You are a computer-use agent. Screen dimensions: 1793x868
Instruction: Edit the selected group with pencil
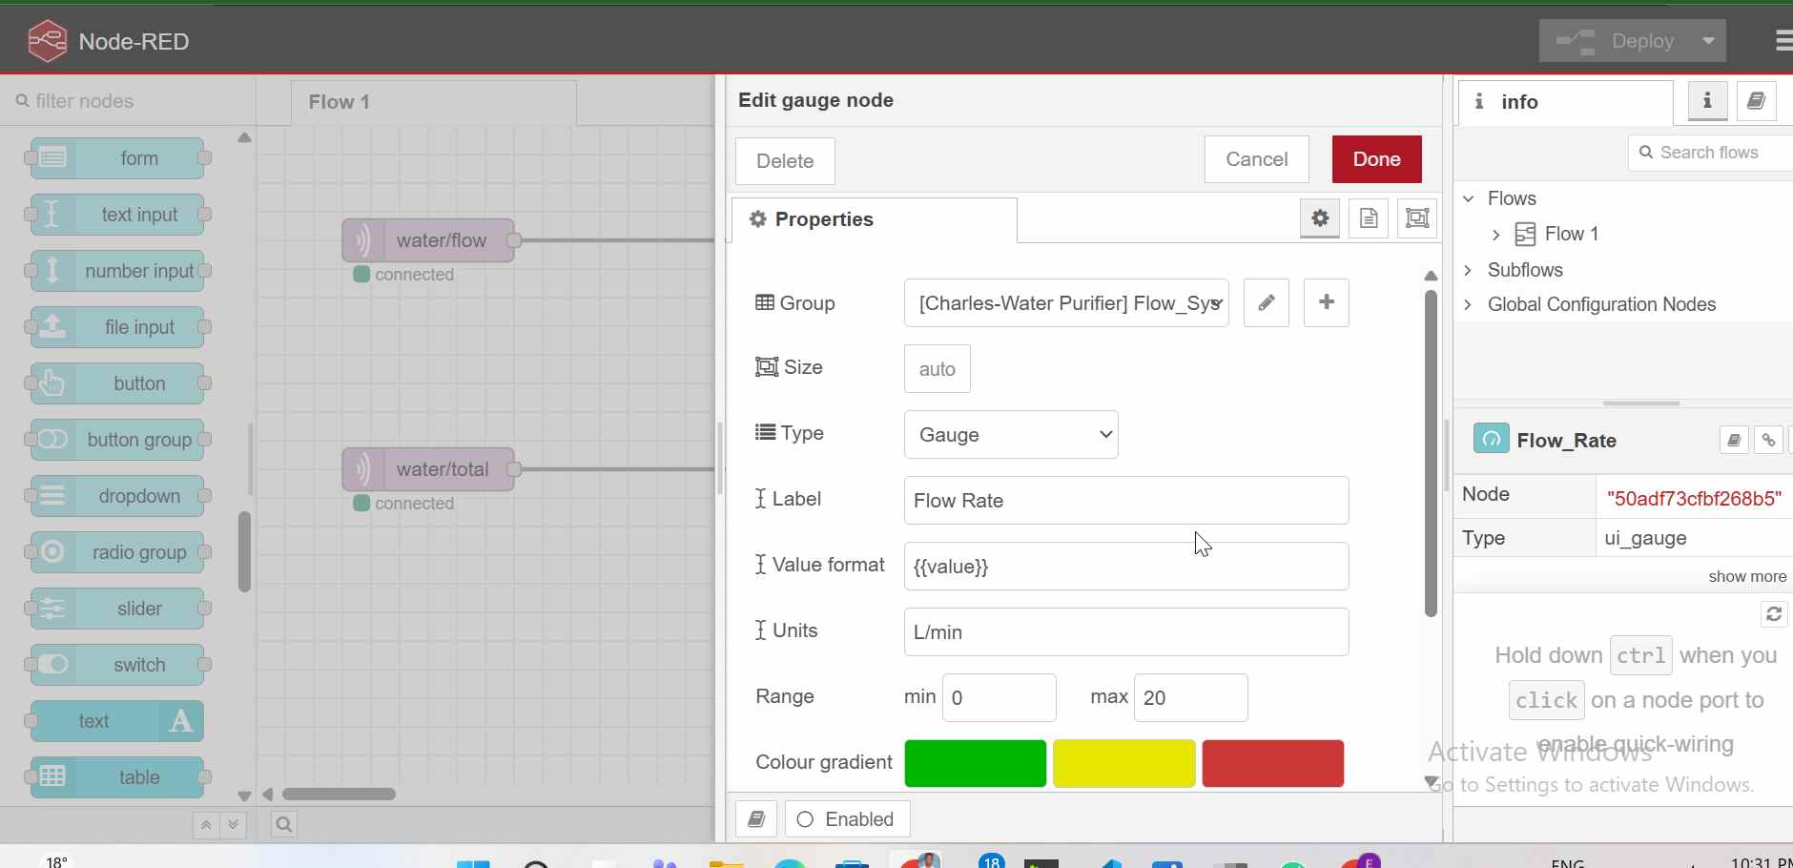pyautogui.click(x=1267, y=303)
